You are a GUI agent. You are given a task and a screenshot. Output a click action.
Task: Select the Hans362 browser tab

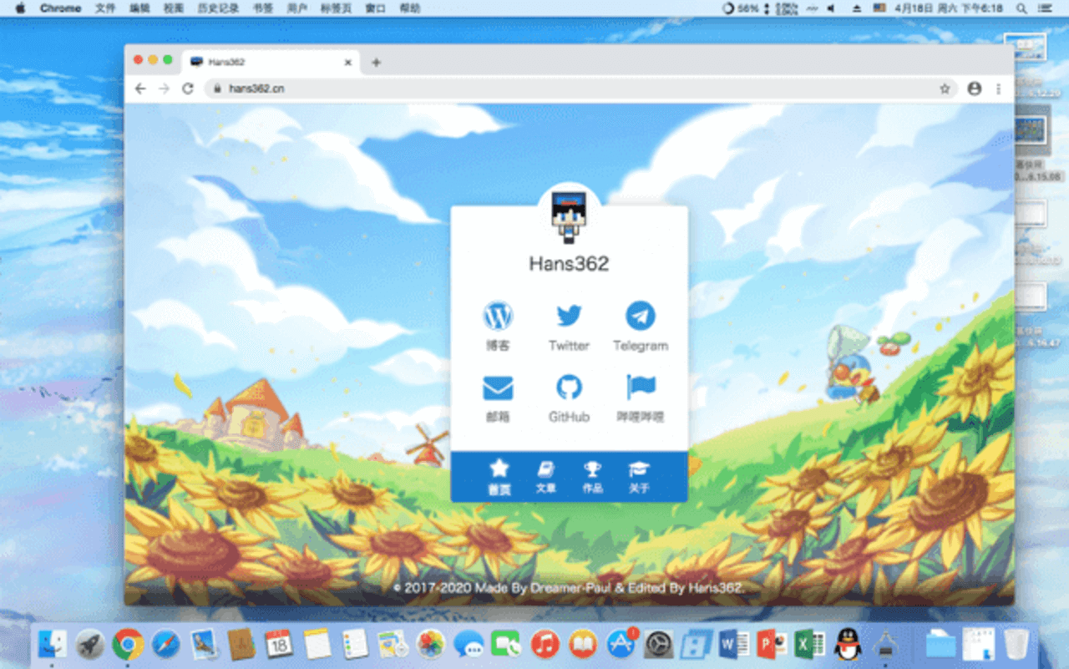(271, 63)
